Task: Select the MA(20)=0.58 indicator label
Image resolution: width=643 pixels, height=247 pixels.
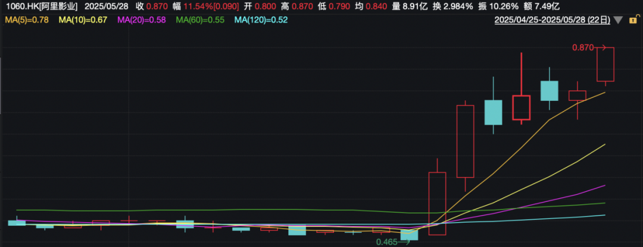Action: pos(142,19)
